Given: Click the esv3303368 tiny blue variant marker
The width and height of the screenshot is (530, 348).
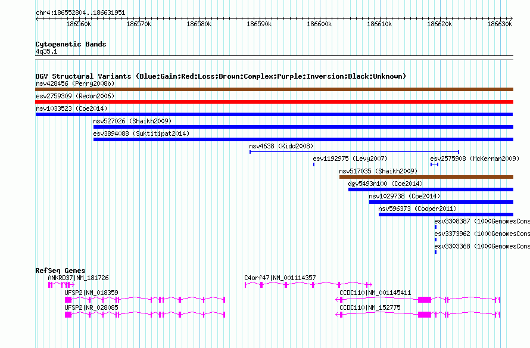Looking at the screenshot, I should tap(435, 252).
